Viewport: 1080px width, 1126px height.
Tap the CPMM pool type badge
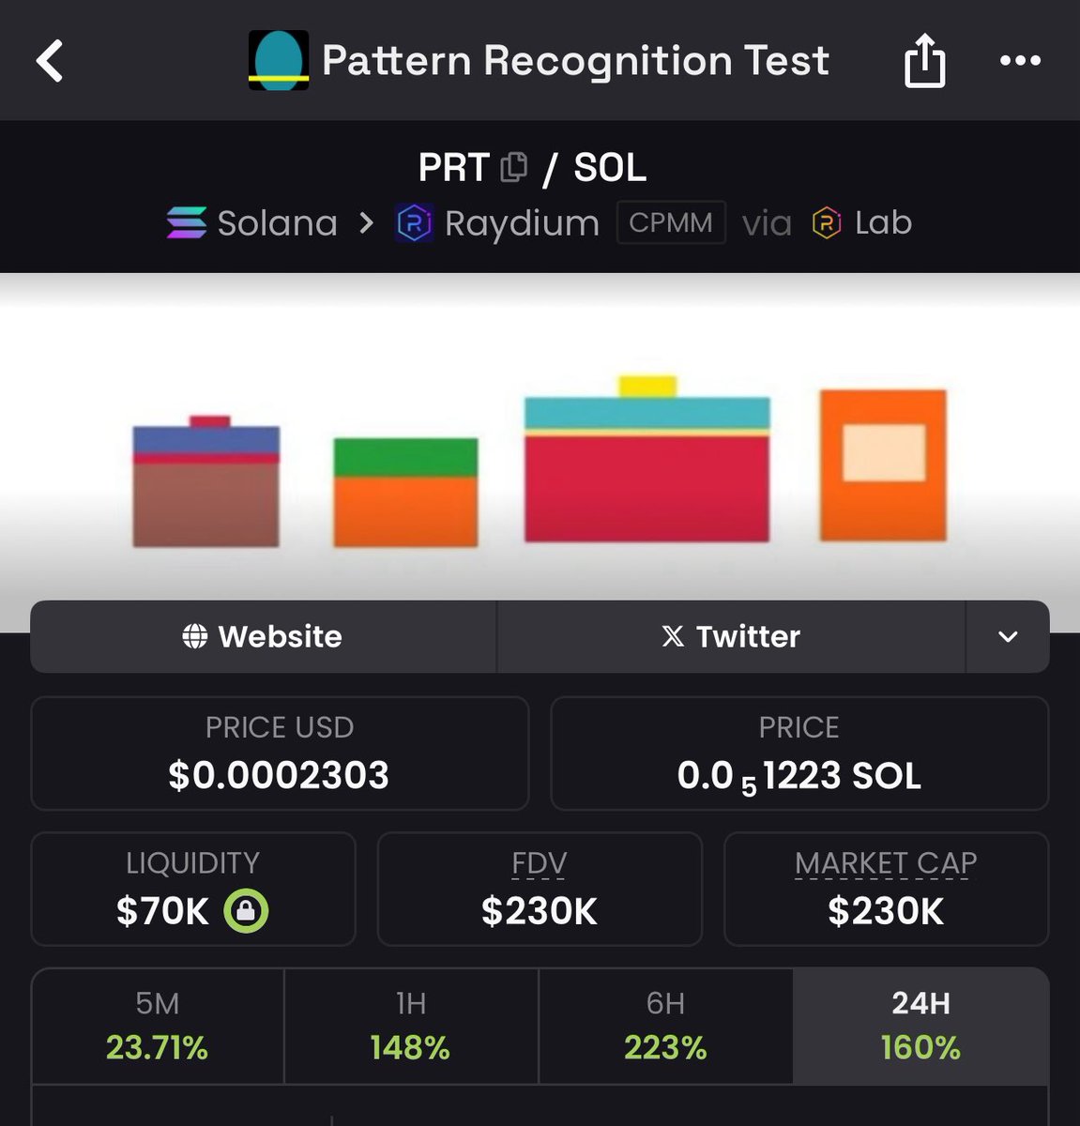click(671, 222)
